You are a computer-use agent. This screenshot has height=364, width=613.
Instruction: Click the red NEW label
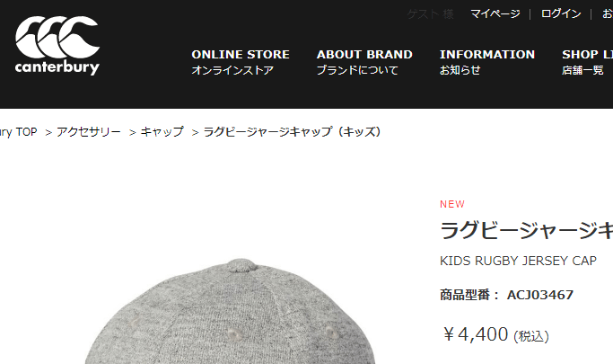pos(452,204)
